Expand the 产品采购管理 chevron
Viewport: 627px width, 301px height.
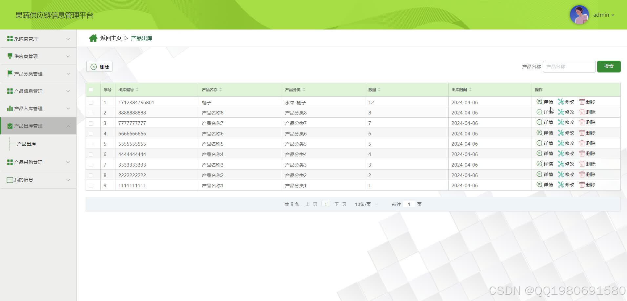pos(68,162)
